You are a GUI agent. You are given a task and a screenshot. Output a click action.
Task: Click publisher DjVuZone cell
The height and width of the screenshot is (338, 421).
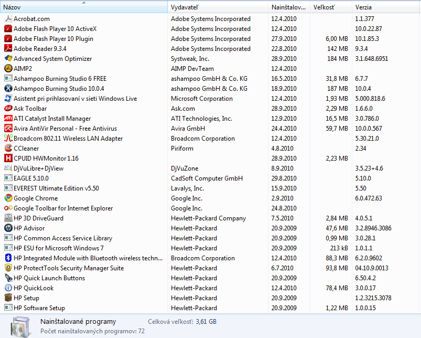(185, 168)
